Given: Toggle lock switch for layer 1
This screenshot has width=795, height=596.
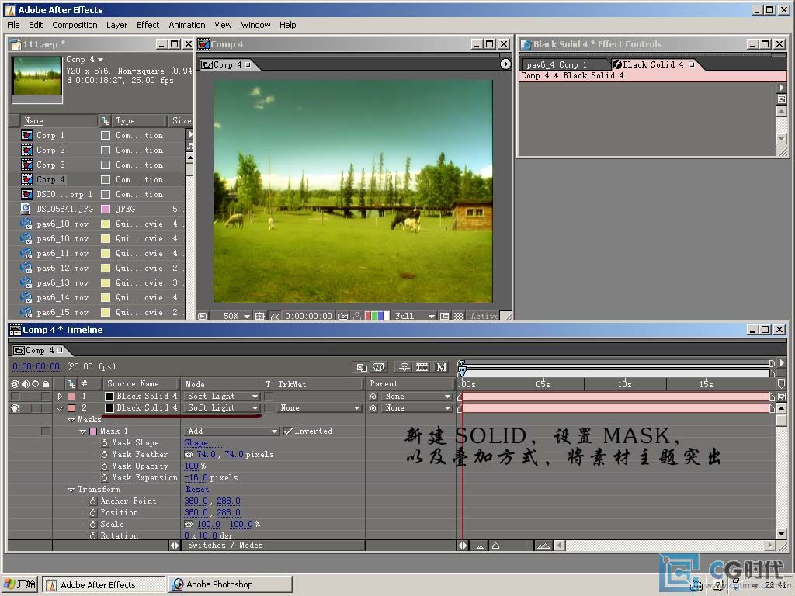Looking at the screenshot, I should click(46, 397).
